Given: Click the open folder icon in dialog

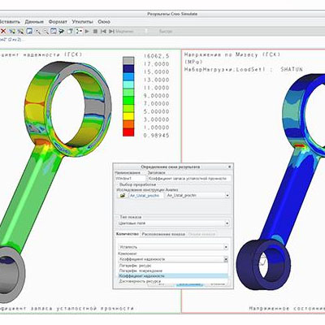Looking at the screenshot, I should click(123, 195).
